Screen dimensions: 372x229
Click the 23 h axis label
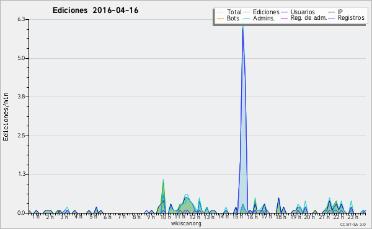(x=353, y=217)
